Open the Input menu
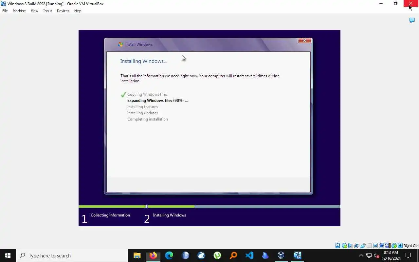This screenshot has width=419, height=262. click(47, 11)
